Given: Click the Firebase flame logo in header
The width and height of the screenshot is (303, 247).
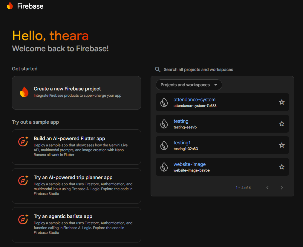Looking at the screenshot, I should tap(10, 6).
